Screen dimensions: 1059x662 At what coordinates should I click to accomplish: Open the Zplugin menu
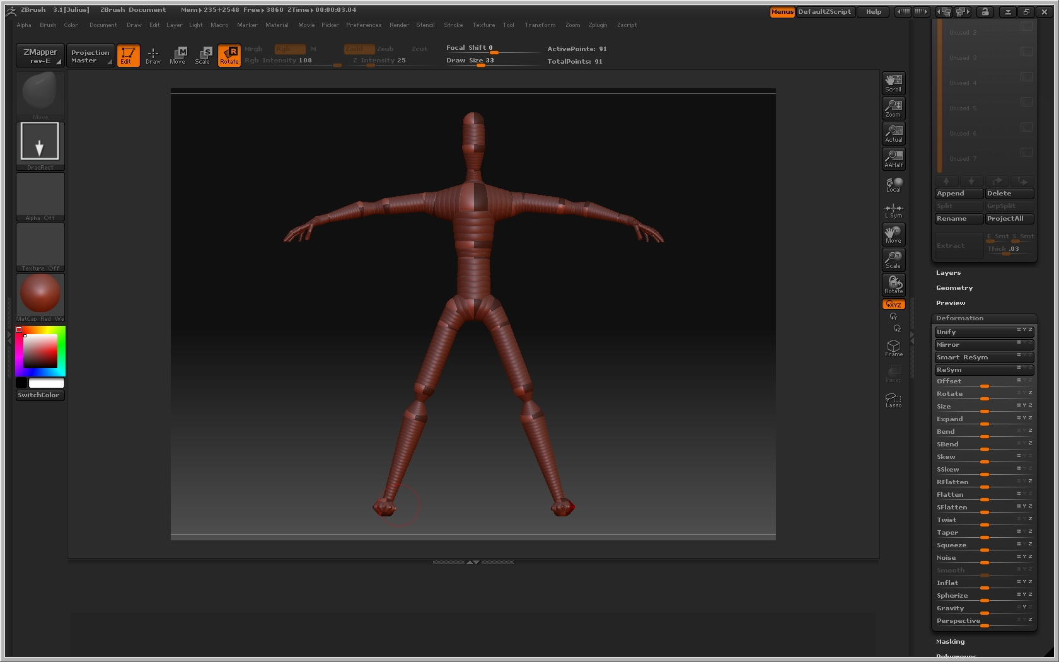(x=598, y=25)
